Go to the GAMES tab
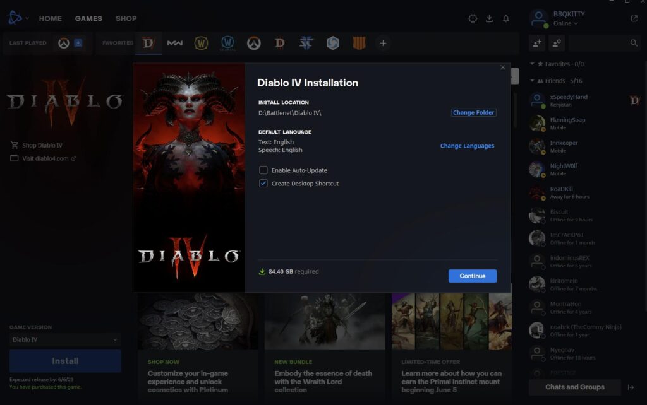647x405 pixels. (x=88, y=18)
